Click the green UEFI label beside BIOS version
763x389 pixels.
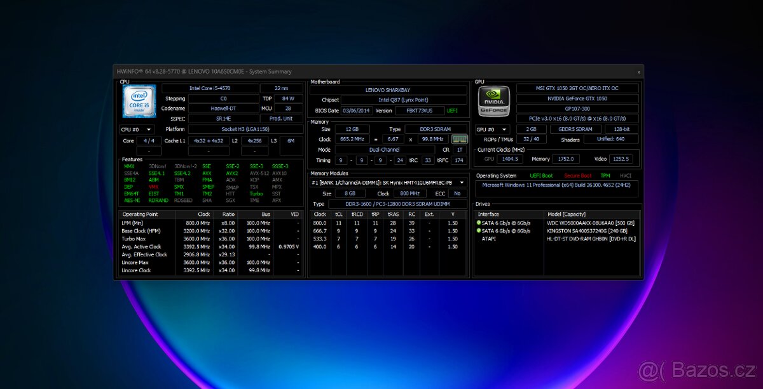[452, 110]
